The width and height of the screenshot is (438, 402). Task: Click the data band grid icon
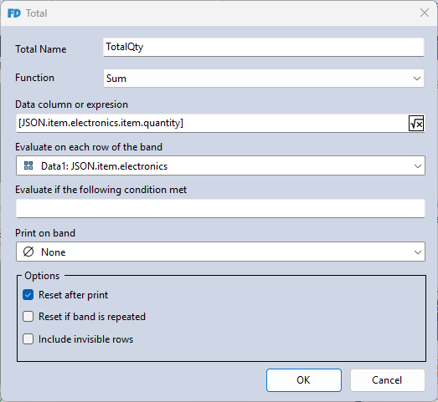[x=28, y=165]
